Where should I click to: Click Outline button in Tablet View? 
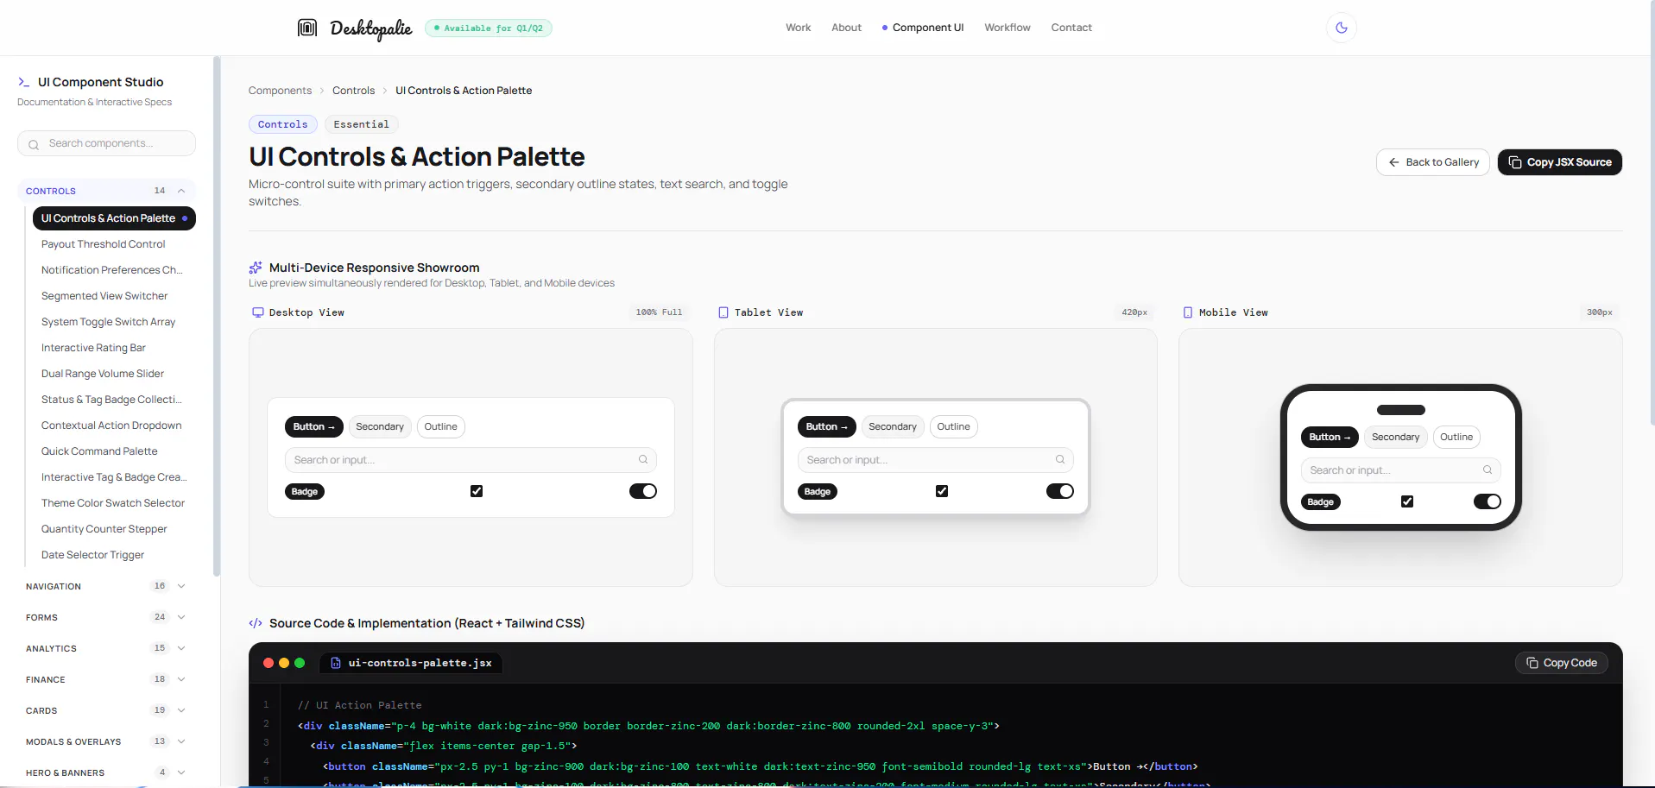point(953,426)
